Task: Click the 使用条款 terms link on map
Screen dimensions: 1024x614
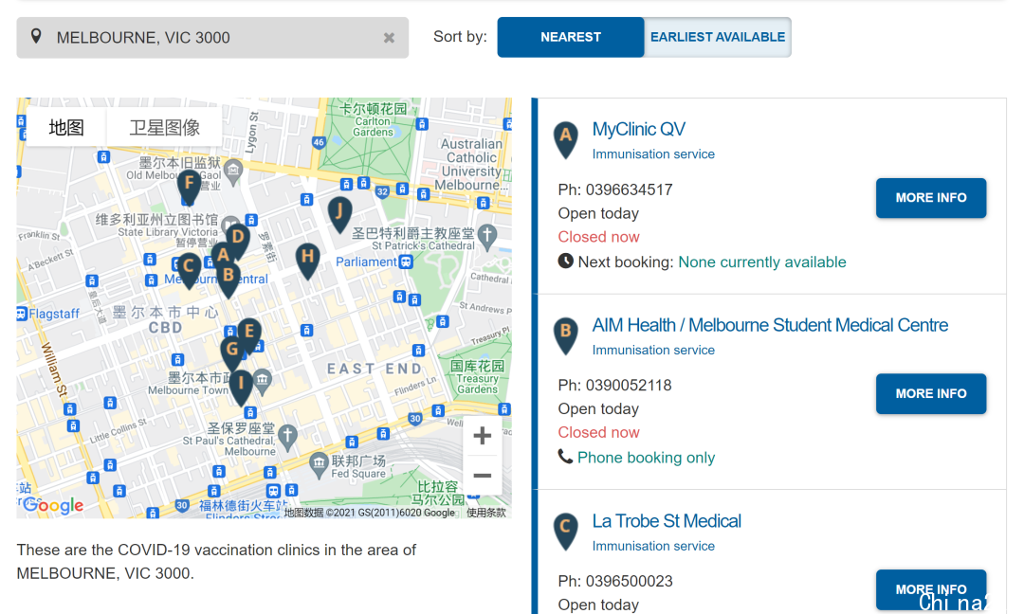Action: pyautogui.click(x=485, y=513)
